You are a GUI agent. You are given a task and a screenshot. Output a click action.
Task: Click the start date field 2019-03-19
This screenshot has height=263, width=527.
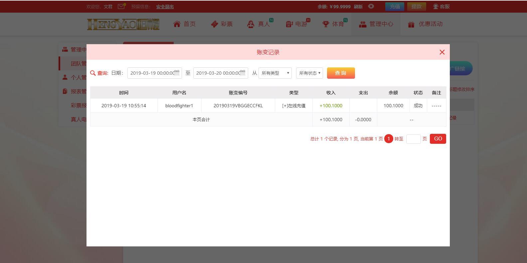point(154,73)
